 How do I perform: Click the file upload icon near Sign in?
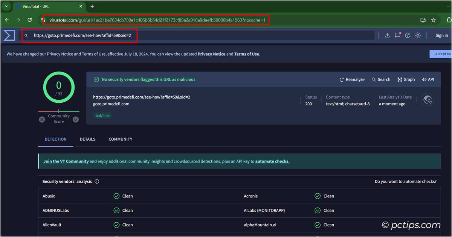coord(387,35)
